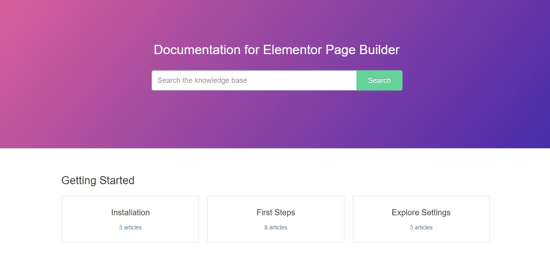Open the Installation category card
Image resolution: width=550 pixels, height=269 pixels.
130,219
